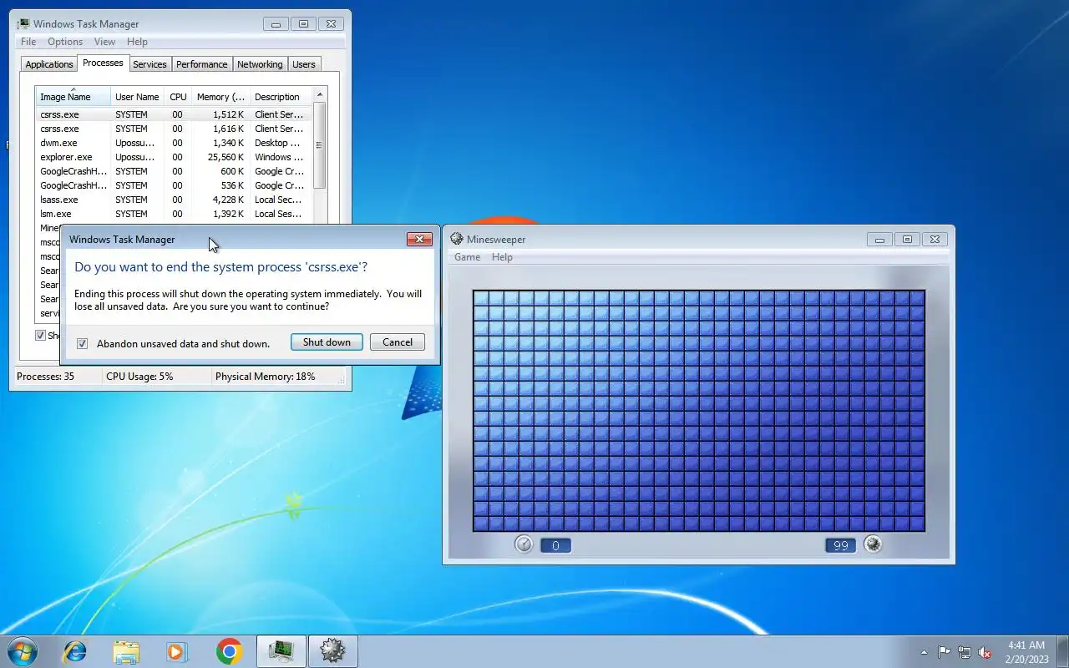Switch to the Performance tab
Image resolution: width=1069 pixels, height=668 pixels.
[202, 64]
